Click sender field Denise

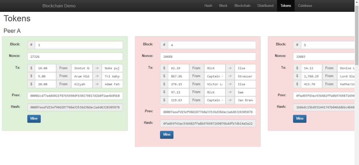coord(346,68)
